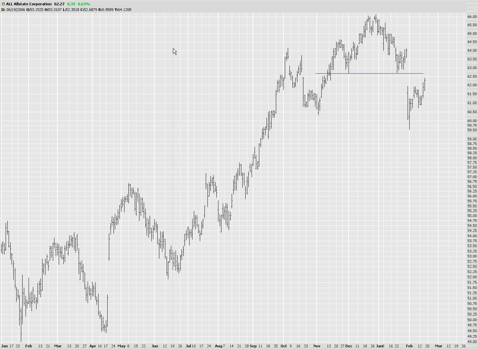Click the high value H:53.3107

[53, 10]
